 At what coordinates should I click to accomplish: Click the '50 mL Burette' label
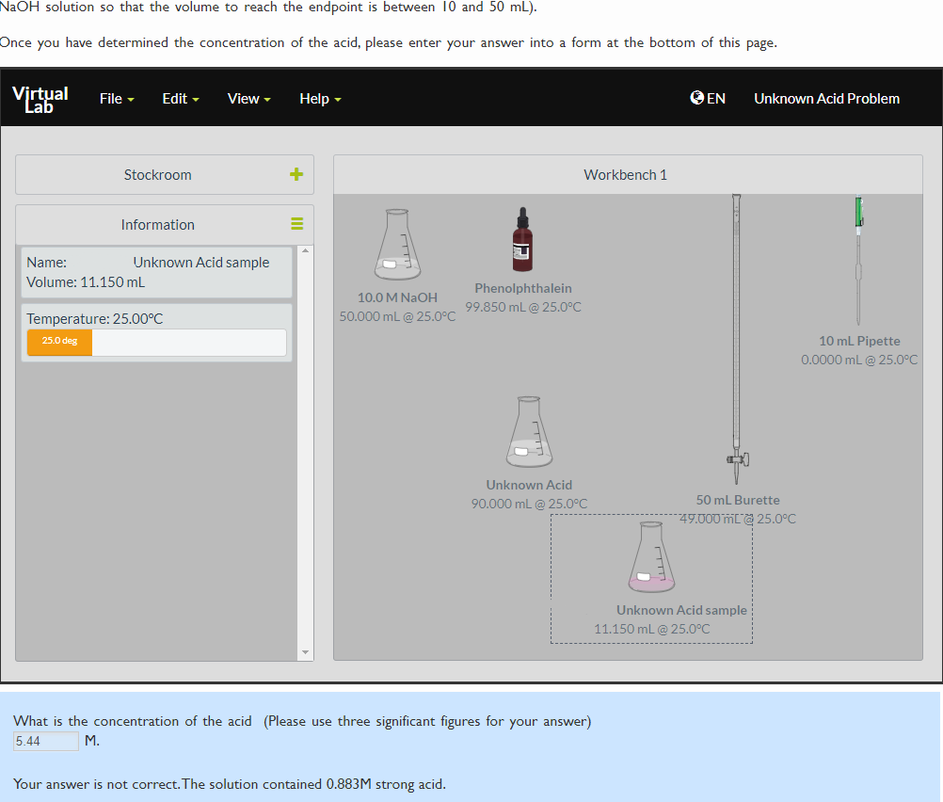coord(738,500)
